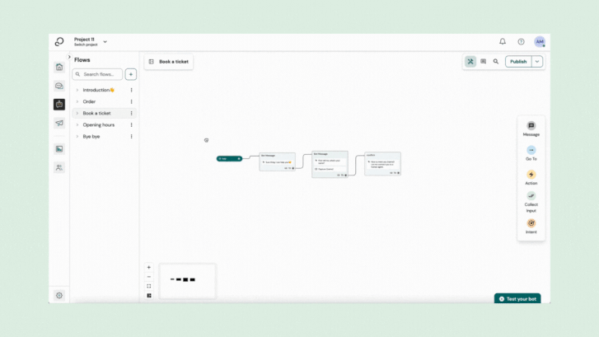This screenshot has height=337, width=599.
Task: Open the notifications bell
Action: tap(503, 41)
